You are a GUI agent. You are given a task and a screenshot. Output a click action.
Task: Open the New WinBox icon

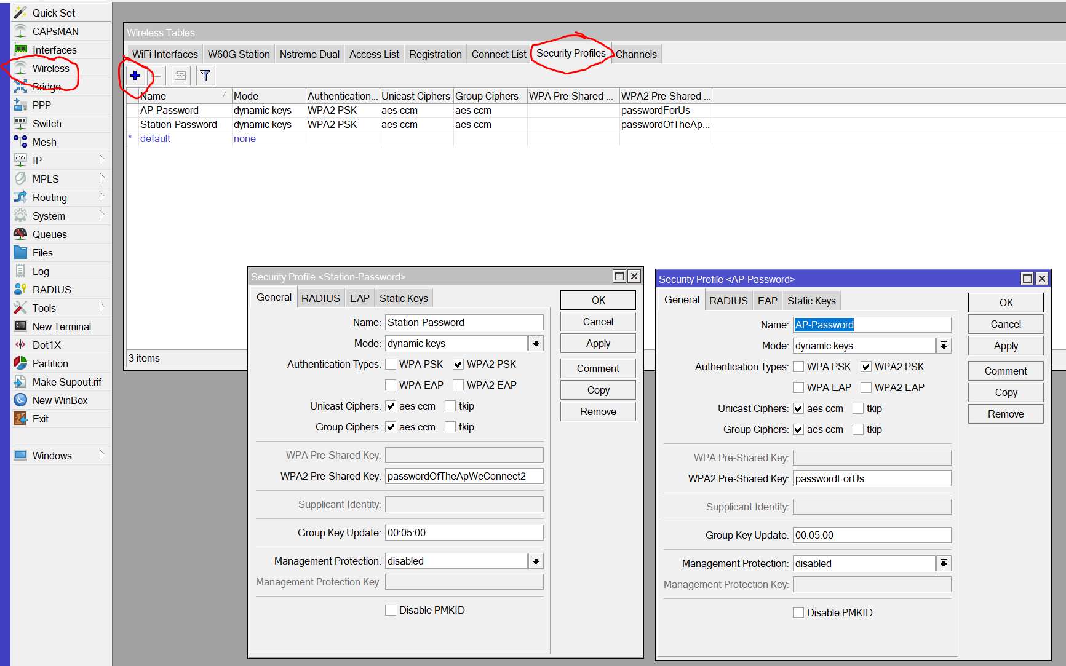pyautogui.click(x=20, y=400)
